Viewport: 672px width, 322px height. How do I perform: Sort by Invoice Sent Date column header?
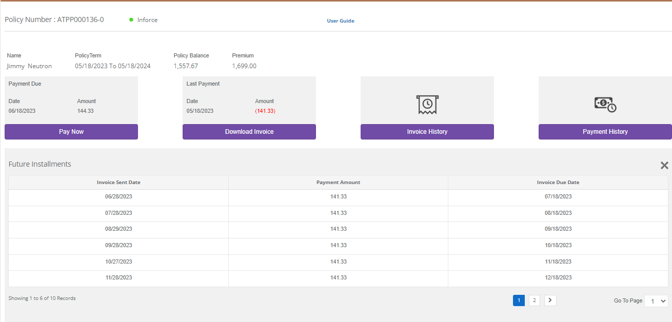coord(118,183)
